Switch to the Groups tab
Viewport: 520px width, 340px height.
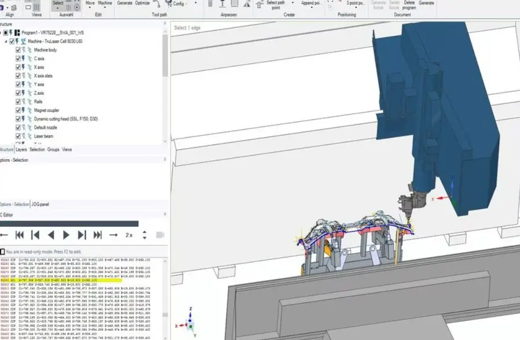coord(53,150)
